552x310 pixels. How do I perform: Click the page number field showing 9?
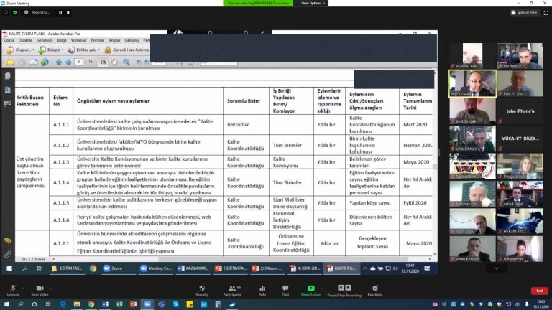coord(78,62)
